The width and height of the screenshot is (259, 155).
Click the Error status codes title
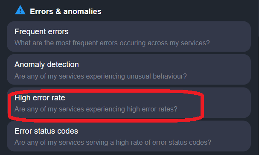tap(46, 131)
